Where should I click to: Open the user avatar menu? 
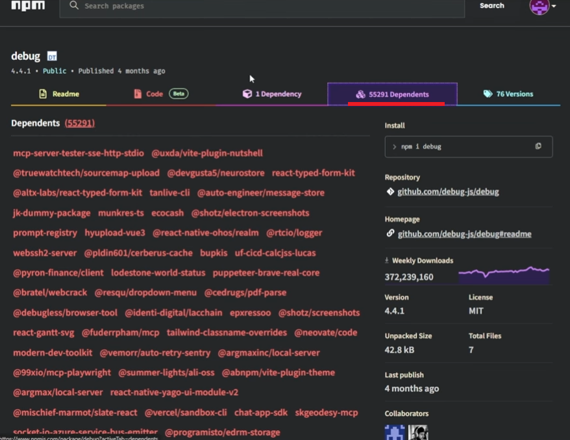(x=542, y=6)
